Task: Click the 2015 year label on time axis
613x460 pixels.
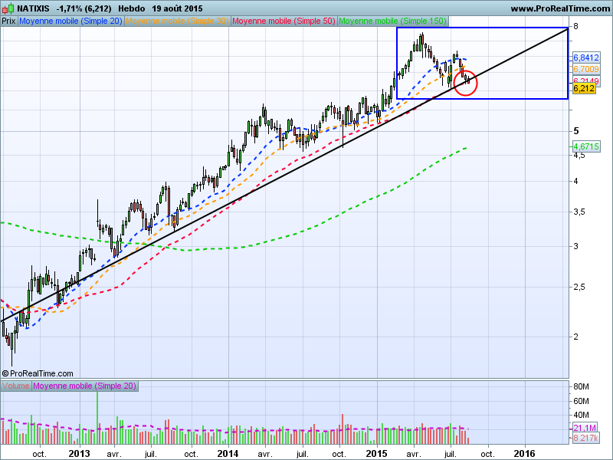Action: click(x=376, y=454)
